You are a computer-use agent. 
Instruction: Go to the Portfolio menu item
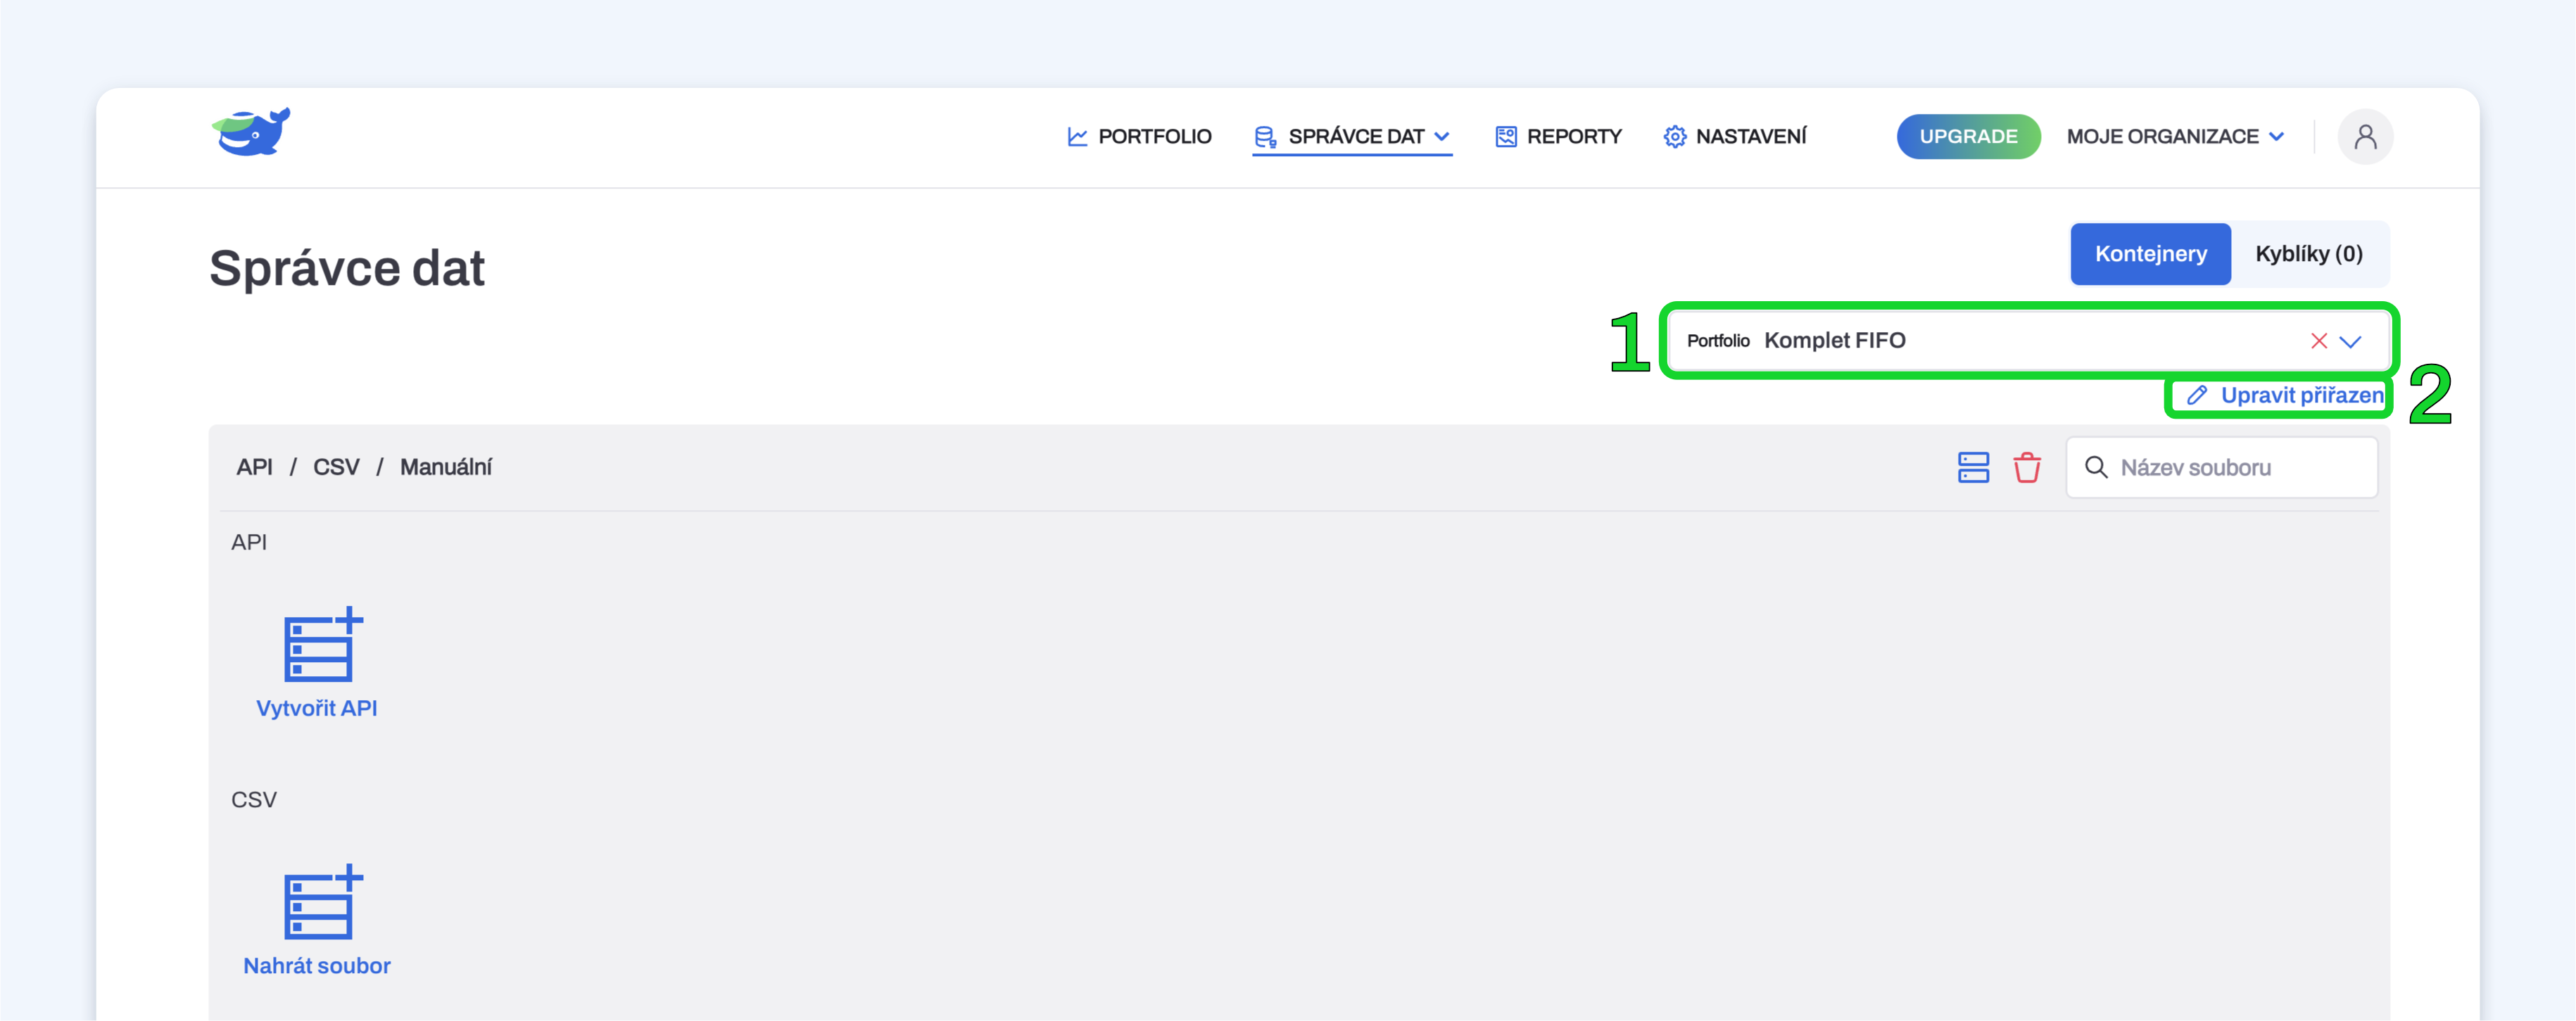click(1139, 136)
